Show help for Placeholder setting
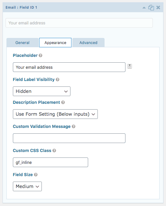 tap(41, 56)
